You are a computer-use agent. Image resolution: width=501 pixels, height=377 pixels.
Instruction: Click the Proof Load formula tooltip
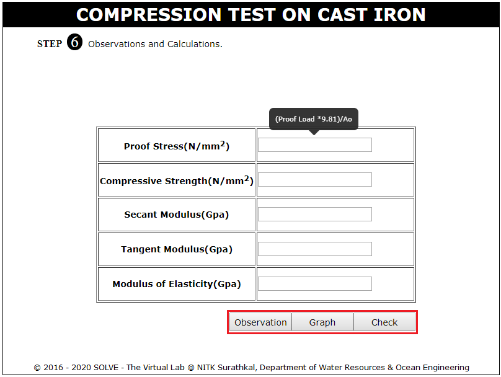[313, 119]
